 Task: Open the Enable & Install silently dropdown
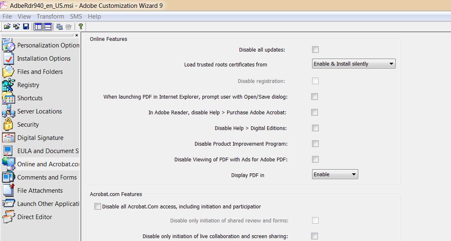[x=354, y=64]
